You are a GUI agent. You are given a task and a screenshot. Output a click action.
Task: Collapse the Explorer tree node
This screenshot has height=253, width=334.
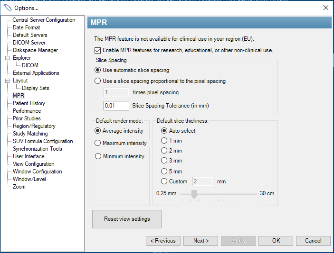(x=8, y=58)
